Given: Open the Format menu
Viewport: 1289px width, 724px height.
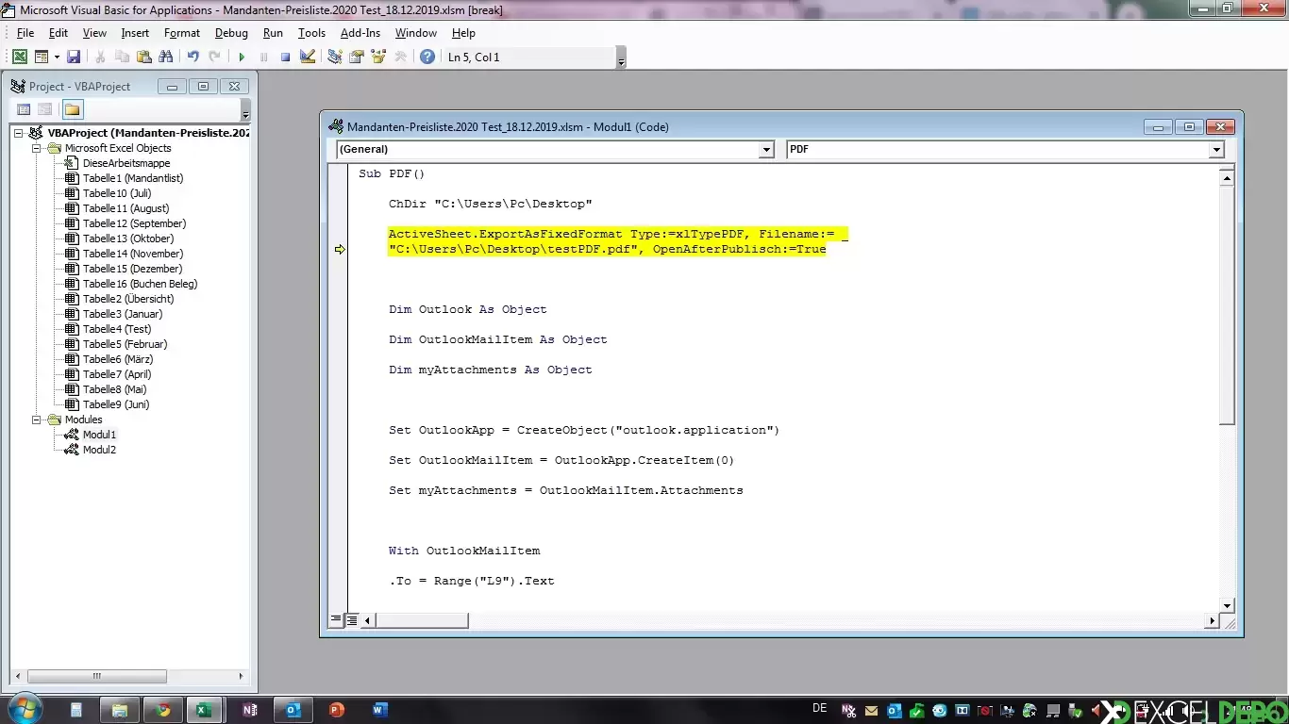Looking at the screenshot, I should pos(182,32).
